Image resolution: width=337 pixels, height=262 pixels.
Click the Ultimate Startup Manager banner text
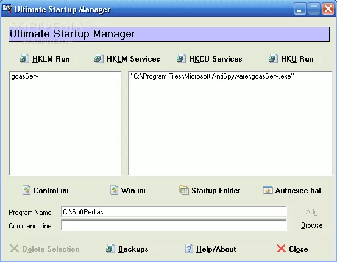click(x=73, y=34)
